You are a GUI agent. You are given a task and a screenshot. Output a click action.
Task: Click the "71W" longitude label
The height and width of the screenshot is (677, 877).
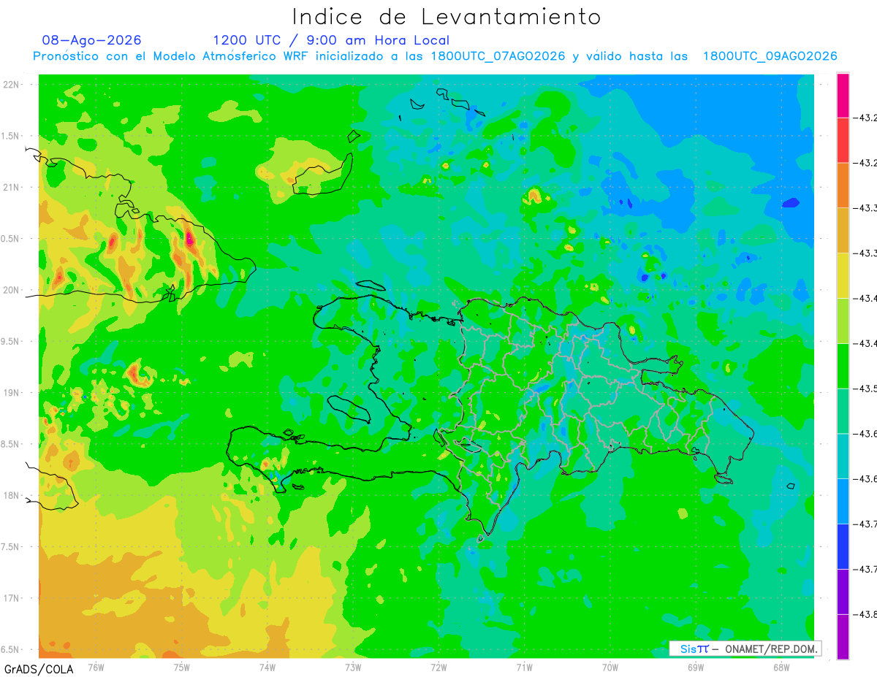tap(524, 668)
